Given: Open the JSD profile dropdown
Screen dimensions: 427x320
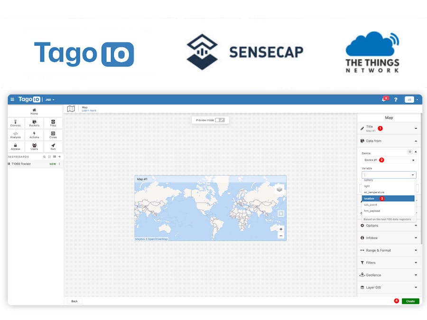Looking at the screenshot, I should [x=50, y=100].
